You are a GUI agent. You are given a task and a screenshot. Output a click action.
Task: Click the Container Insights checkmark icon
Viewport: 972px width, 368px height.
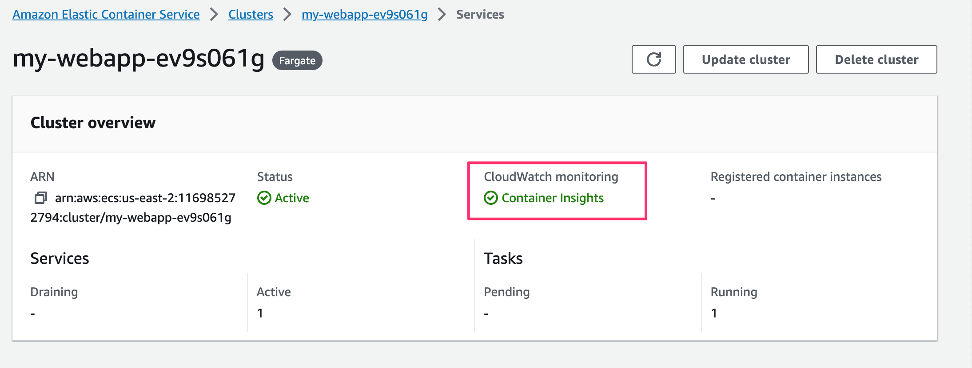point(491,198)
